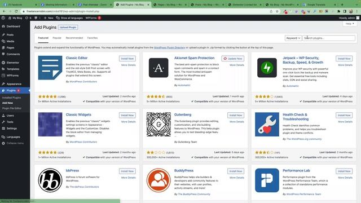Click the Gutenberg plugin thumbnail
Image resolution: width=361 pixels, height=203 pixels.
pyautogui.click(x=159, y=124)
